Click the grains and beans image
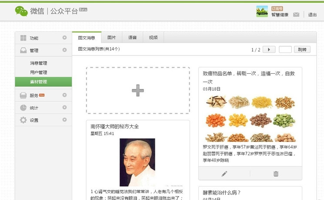 point(251,118)
